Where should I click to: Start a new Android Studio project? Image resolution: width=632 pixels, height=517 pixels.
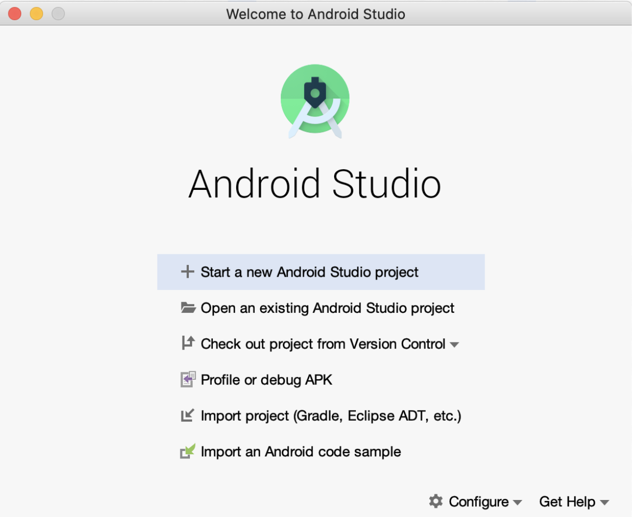(x=309, y=272)
